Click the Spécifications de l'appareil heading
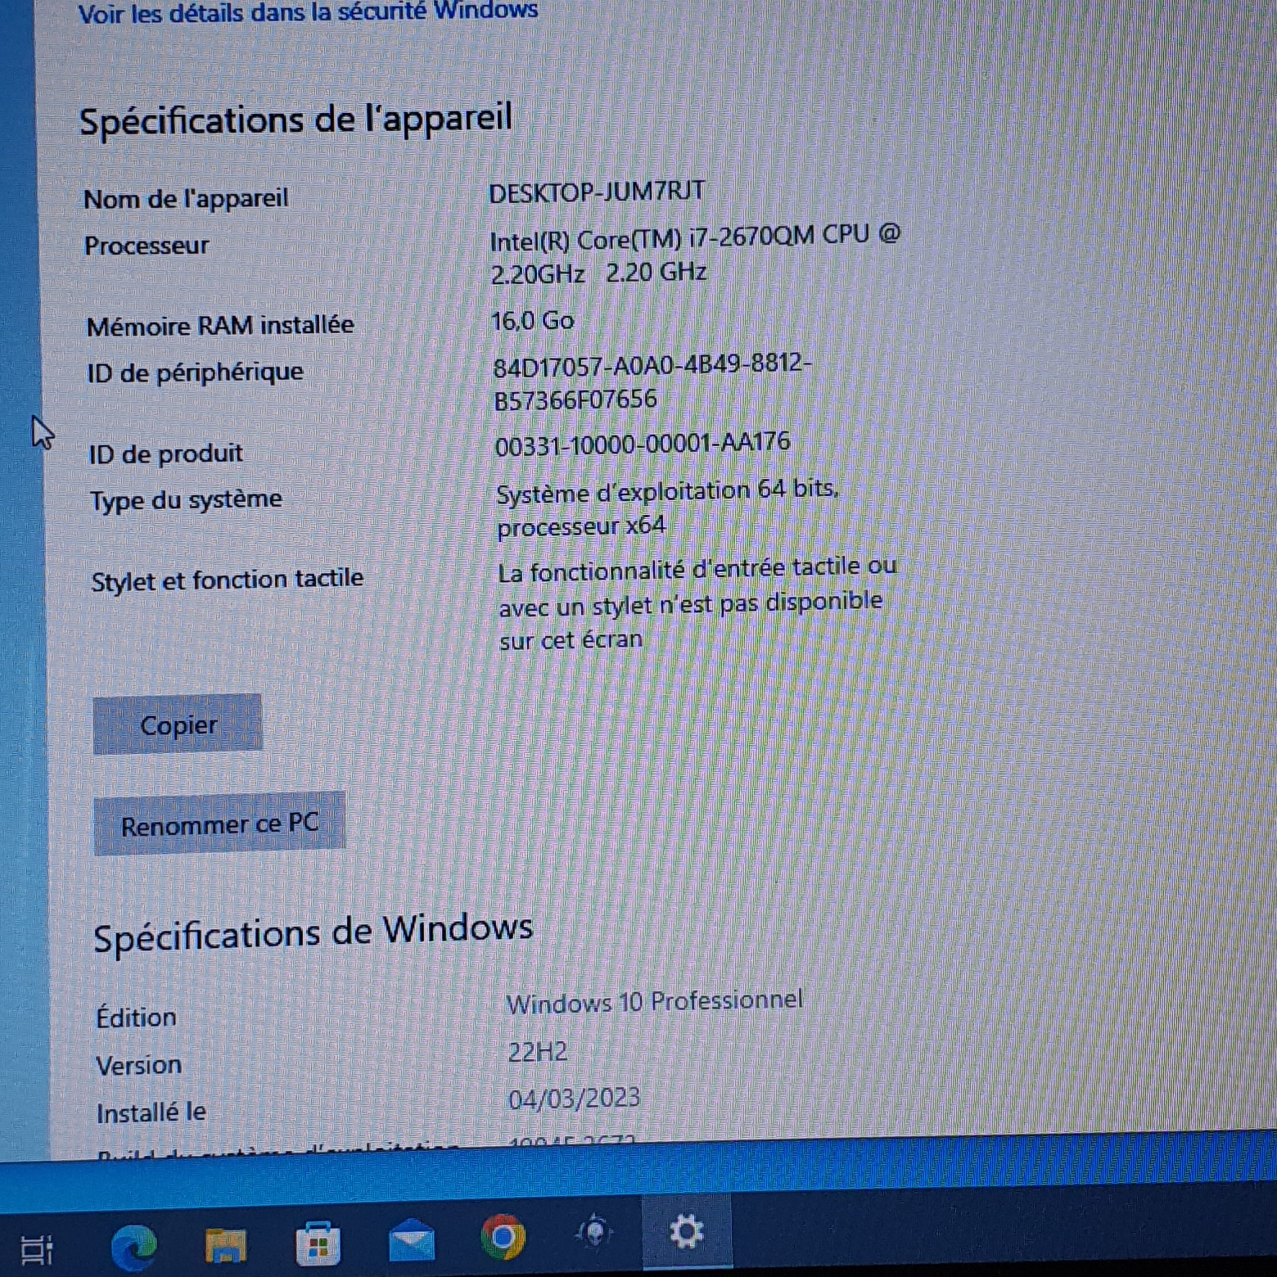 (295, 120)
